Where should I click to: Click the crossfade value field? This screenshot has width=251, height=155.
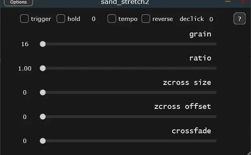(x=25, y=141)
